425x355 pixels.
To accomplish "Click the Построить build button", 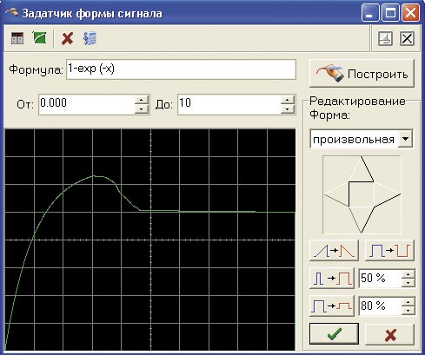I will [x=362, y=74].
